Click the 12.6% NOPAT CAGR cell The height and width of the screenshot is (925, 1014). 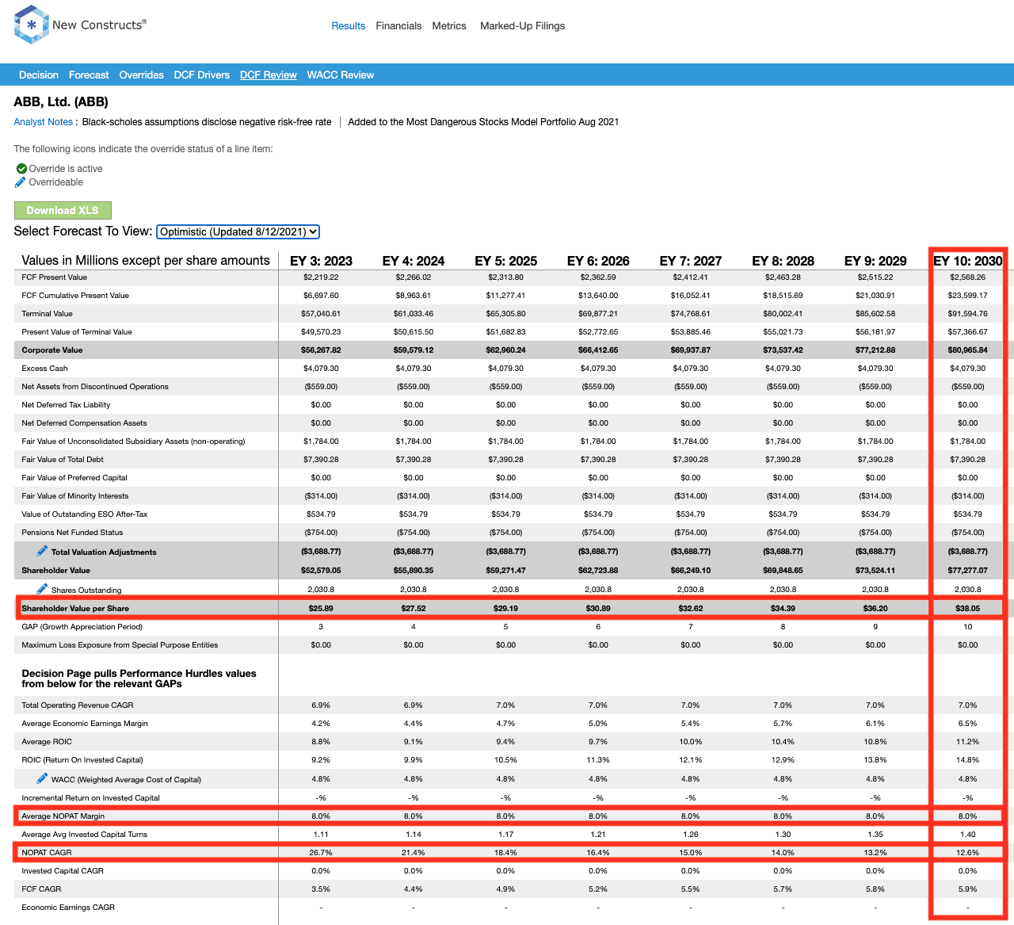coord(968,853)
